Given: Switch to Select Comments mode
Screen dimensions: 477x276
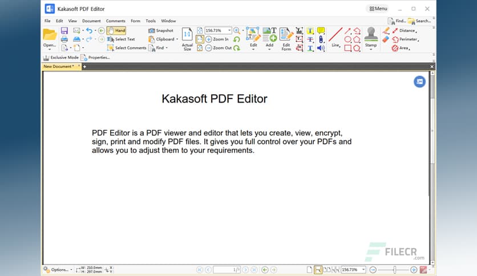Looking at the screenshot, I should pyautogui.click(x=127, y=48).
